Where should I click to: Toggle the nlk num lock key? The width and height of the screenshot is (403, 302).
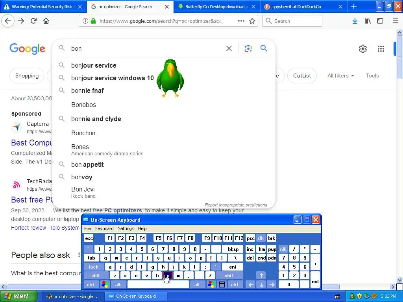(x=283, y=249)
